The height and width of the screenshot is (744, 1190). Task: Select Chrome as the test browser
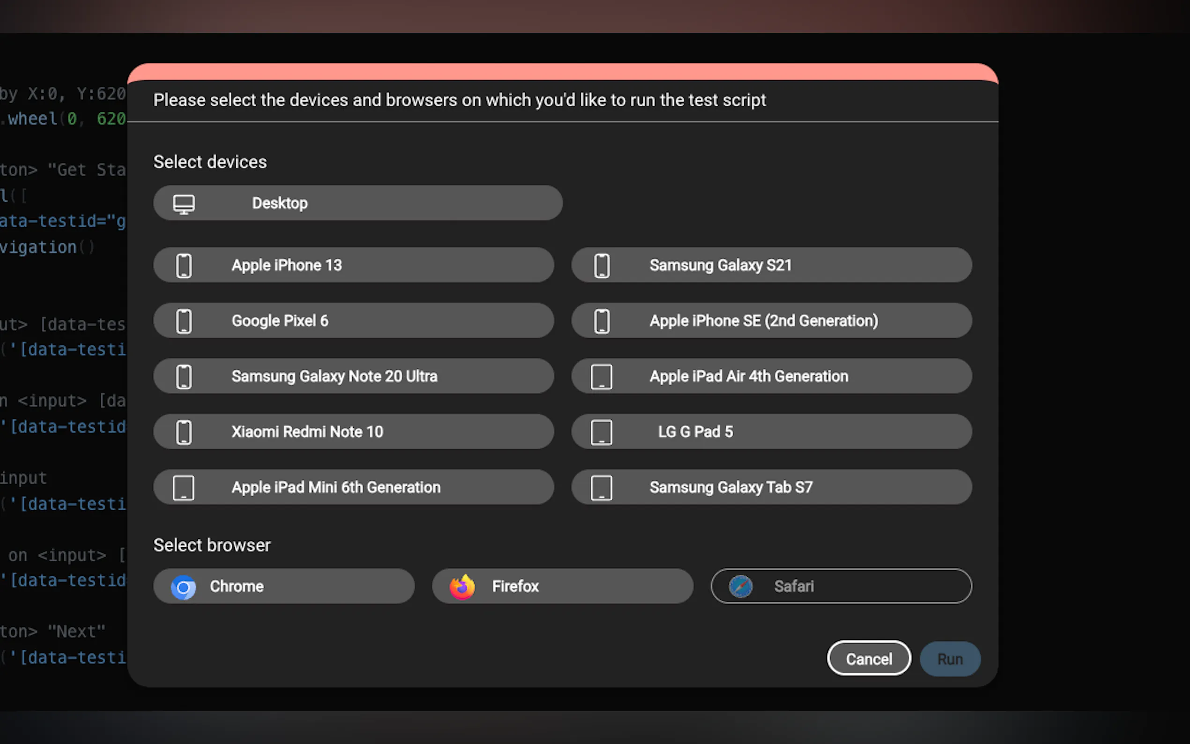284,587
